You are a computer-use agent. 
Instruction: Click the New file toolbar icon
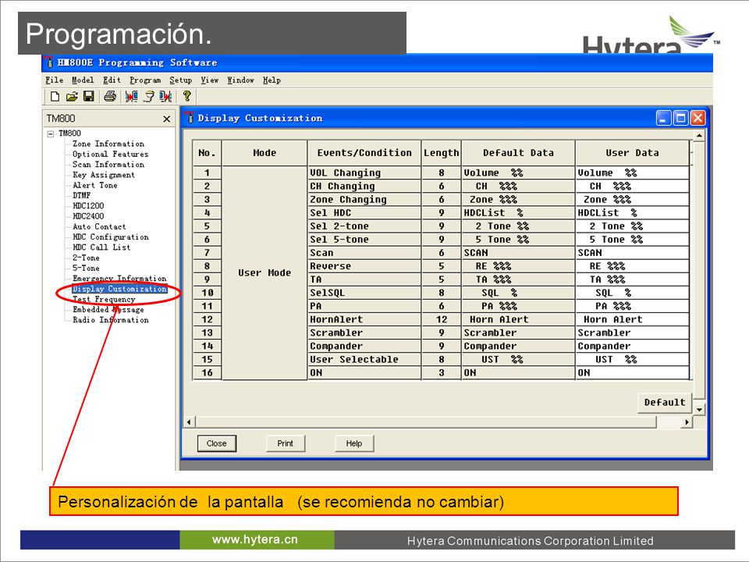(55, 97)
